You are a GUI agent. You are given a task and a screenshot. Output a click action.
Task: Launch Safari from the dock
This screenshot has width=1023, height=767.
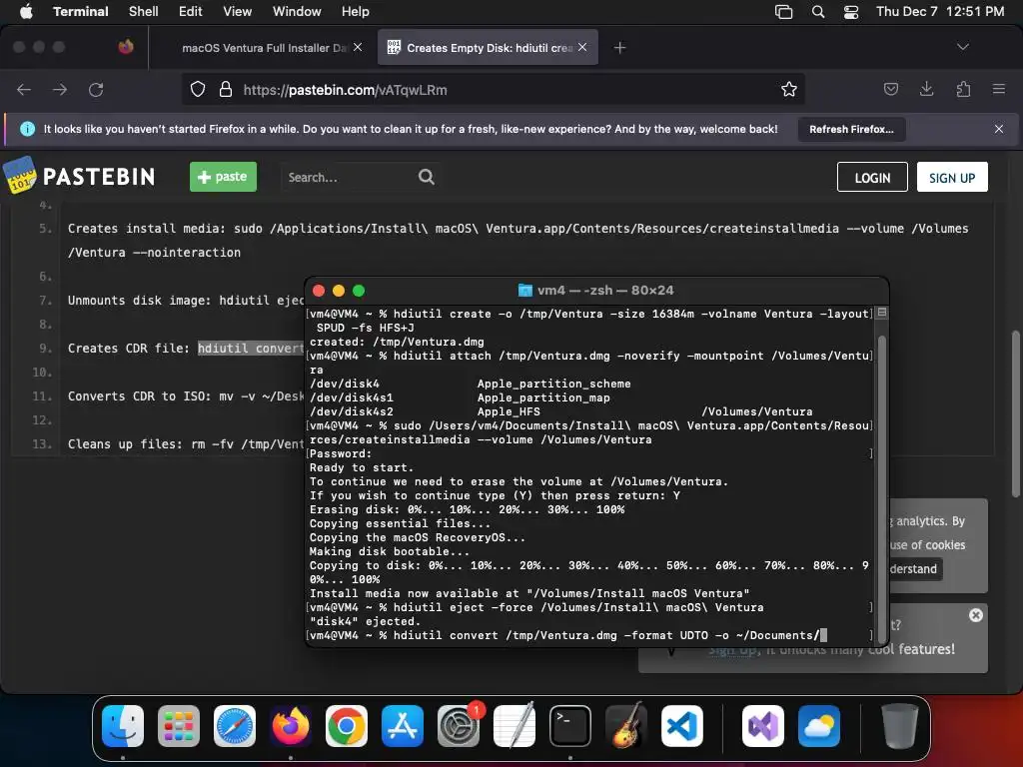pyautogui.click(x=235, y=726)
